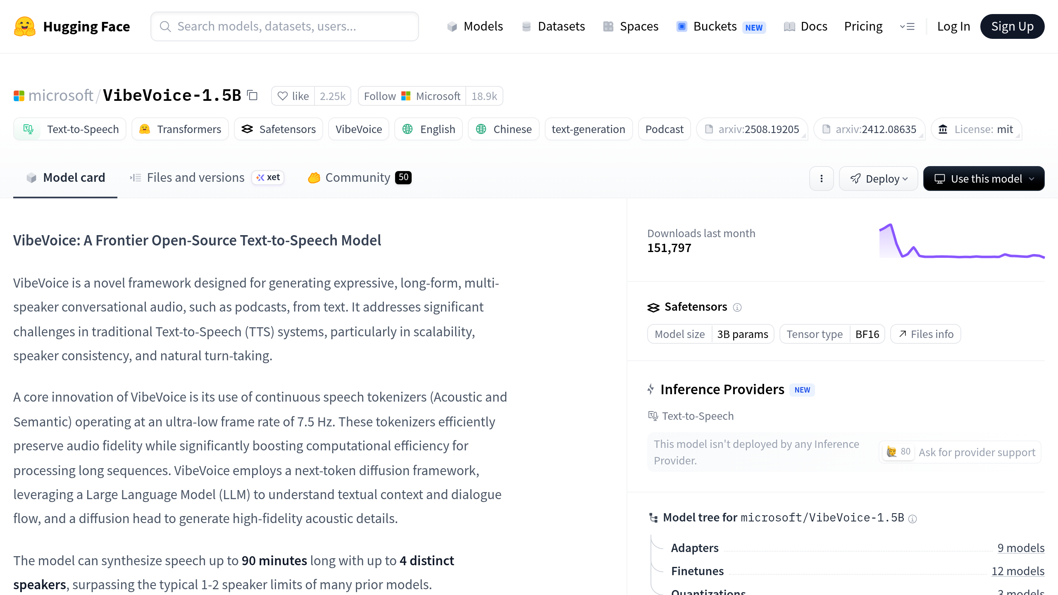Screen dimensions: 1058x595
Task: Click the Safetensors info icon
Action: coord(737,307)
